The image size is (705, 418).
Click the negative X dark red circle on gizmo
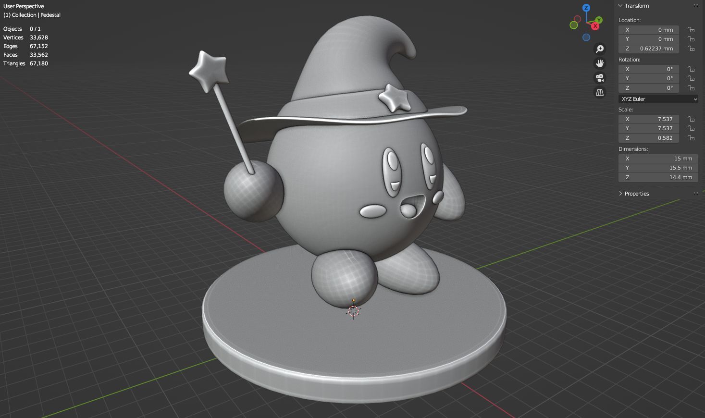click(x=578, y=19)
